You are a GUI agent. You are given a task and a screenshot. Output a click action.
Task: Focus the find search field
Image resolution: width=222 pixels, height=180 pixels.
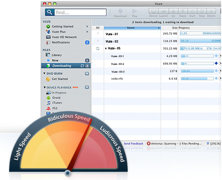[80, 12]
